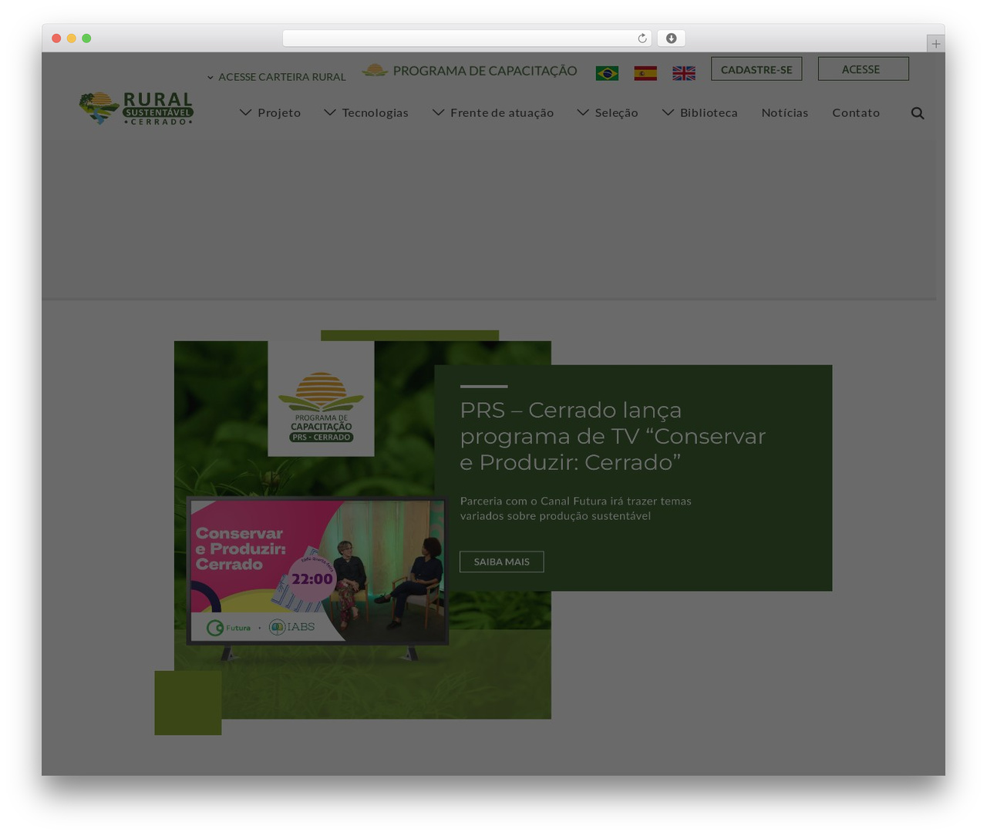Switch language with the Brazil flag
This screenshot has height=835, width=987.
607,73
